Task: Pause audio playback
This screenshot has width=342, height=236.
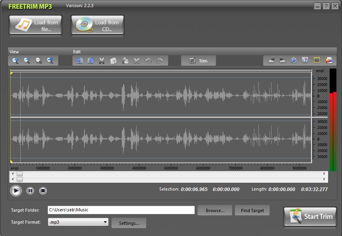Action: [30, 191]
